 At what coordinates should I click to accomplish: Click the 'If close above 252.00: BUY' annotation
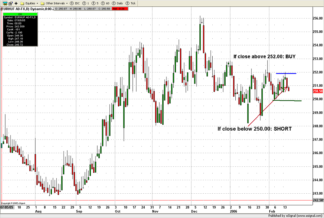point(264,57)
